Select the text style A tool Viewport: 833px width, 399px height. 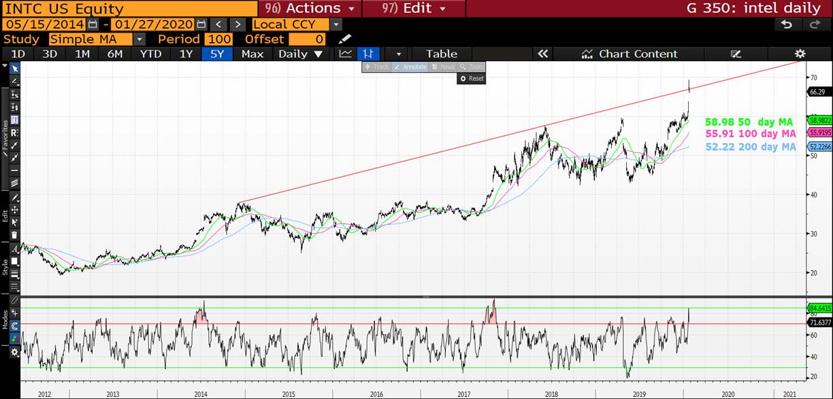(x=14, y=249)
